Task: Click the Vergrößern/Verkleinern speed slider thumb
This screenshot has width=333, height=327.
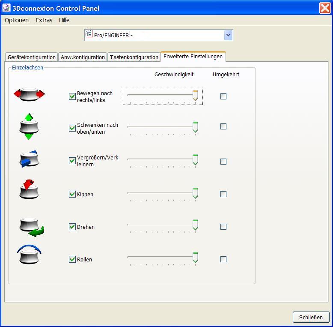Action: tap(195, 160)
